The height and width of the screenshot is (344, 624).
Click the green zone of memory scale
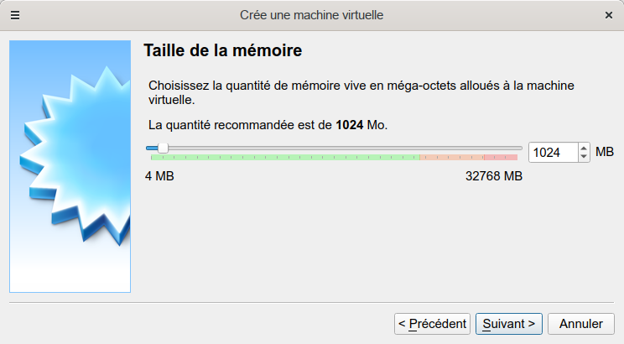(285, 157)
